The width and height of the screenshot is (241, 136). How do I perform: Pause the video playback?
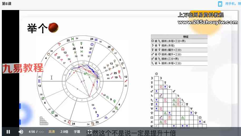click(8, 132)
